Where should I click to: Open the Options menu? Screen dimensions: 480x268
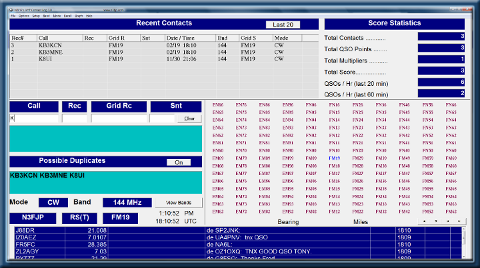click(23, 16)
